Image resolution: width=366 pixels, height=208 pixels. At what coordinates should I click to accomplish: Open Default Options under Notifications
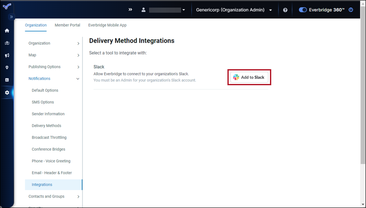(45, 90)
